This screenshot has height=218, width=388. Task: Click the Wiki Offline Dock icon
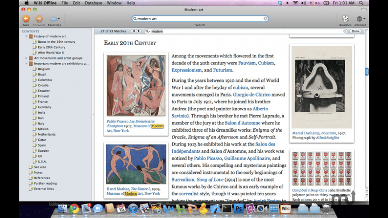[285, 209]
